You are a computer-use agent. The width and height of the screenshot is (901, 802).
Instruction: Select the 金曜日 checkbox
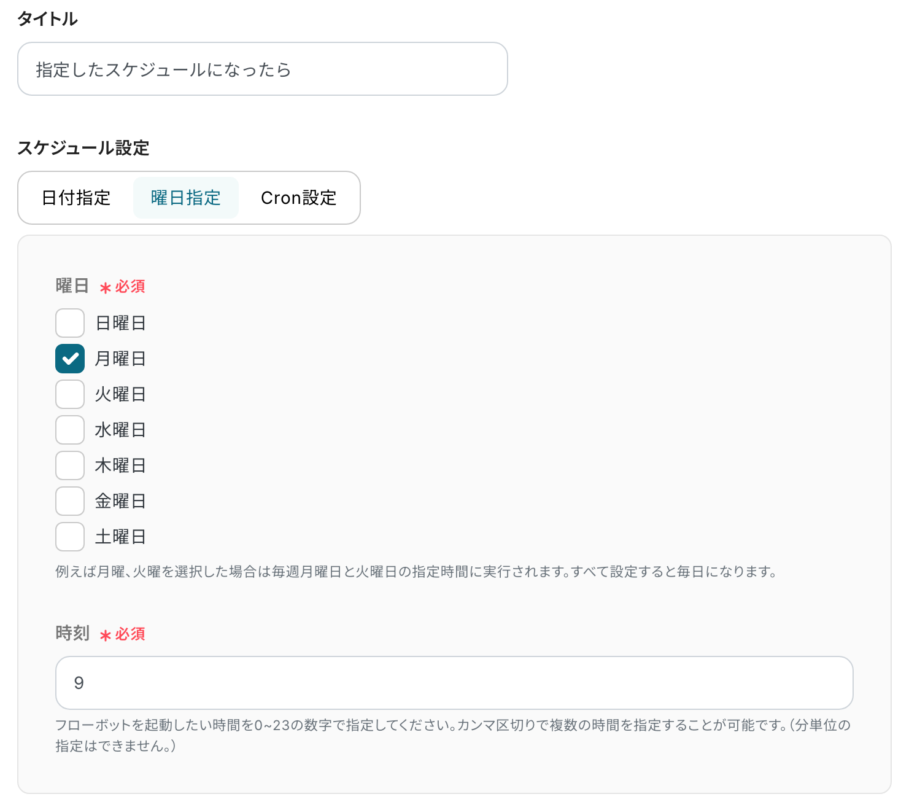tap(70, 501)
